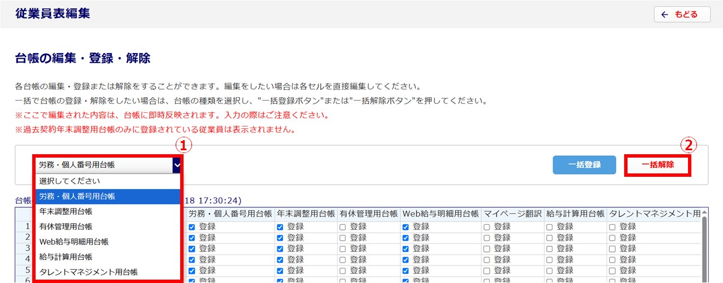Screen dimensions: 723x283
Task: Choose 労務・個人番号用台帳 from the dropdown list
Action: [107, 197]
